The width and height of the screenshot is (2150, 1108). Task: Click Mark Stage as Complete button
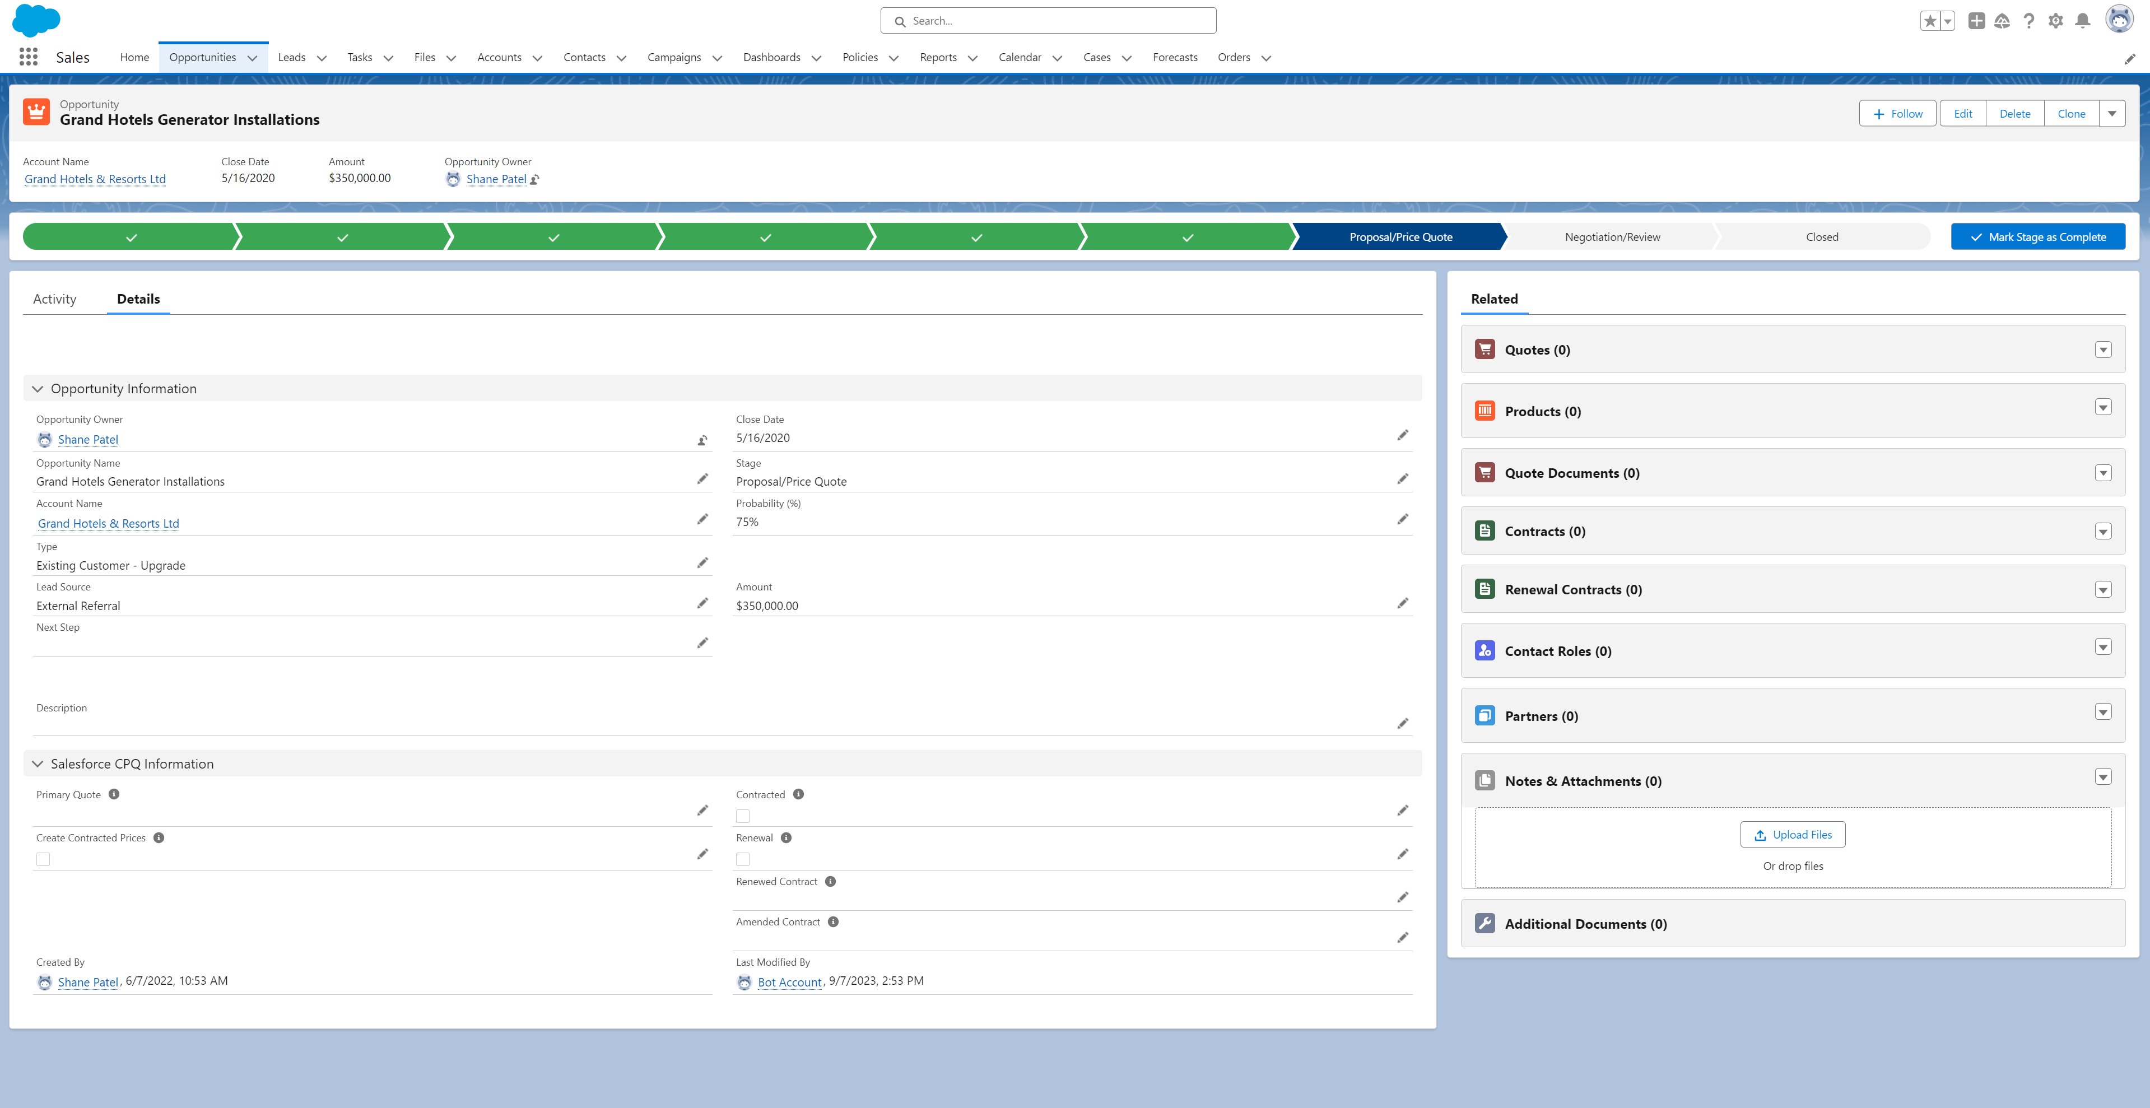pos(2037,237)
